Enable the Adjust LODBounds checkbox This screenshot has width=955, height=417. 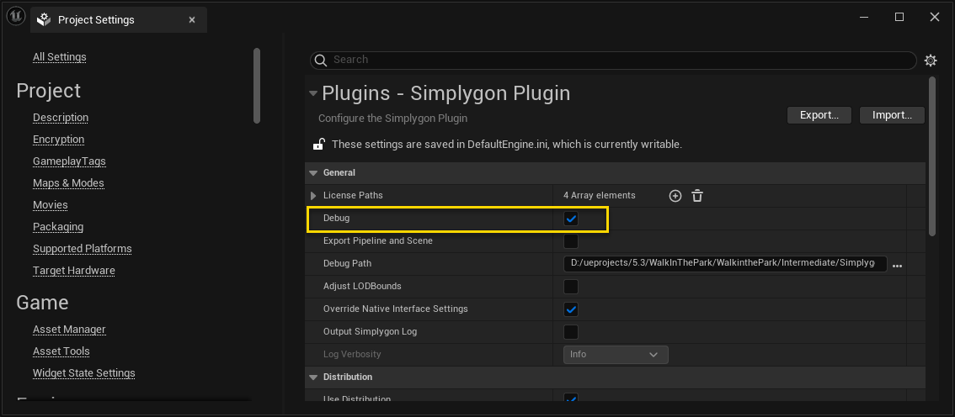571,287
